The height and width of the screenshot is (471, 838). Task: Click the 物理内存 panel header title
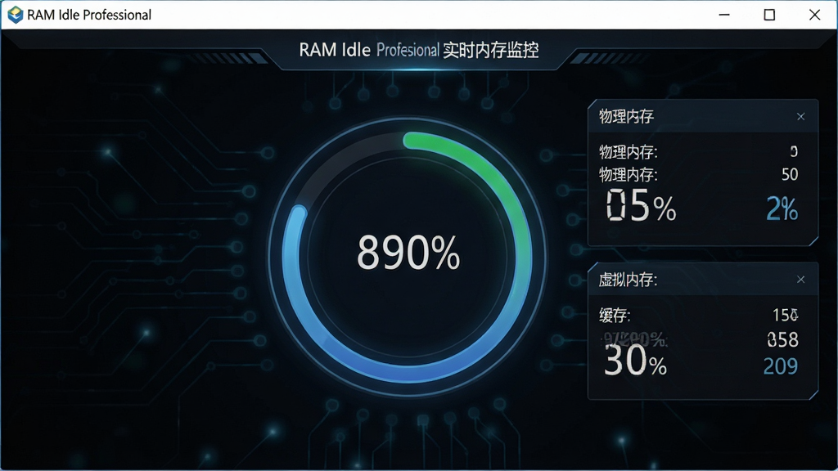coord(626,116)
